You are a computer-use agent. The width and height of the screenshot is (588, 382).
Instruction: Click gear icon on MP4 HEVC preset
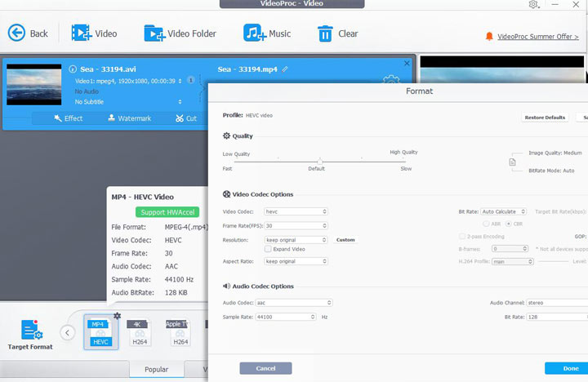(x=117, y=316)
